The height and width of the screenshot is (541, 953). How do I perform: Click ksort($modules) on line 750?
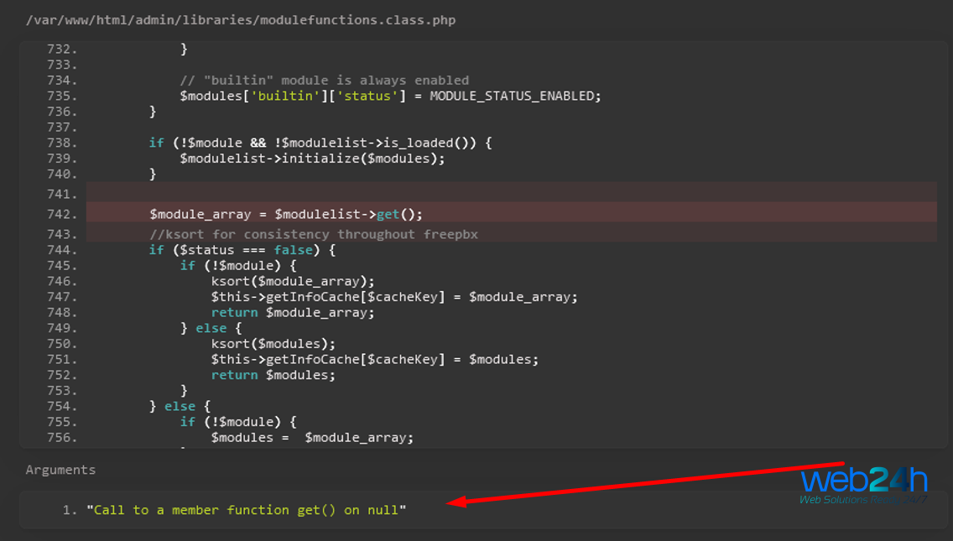point(273,344)
